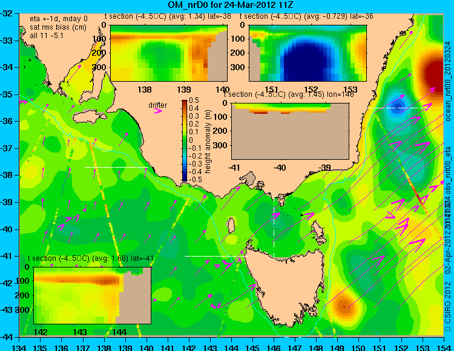Select the temperature section inset for lat=-38

[169, 53]
